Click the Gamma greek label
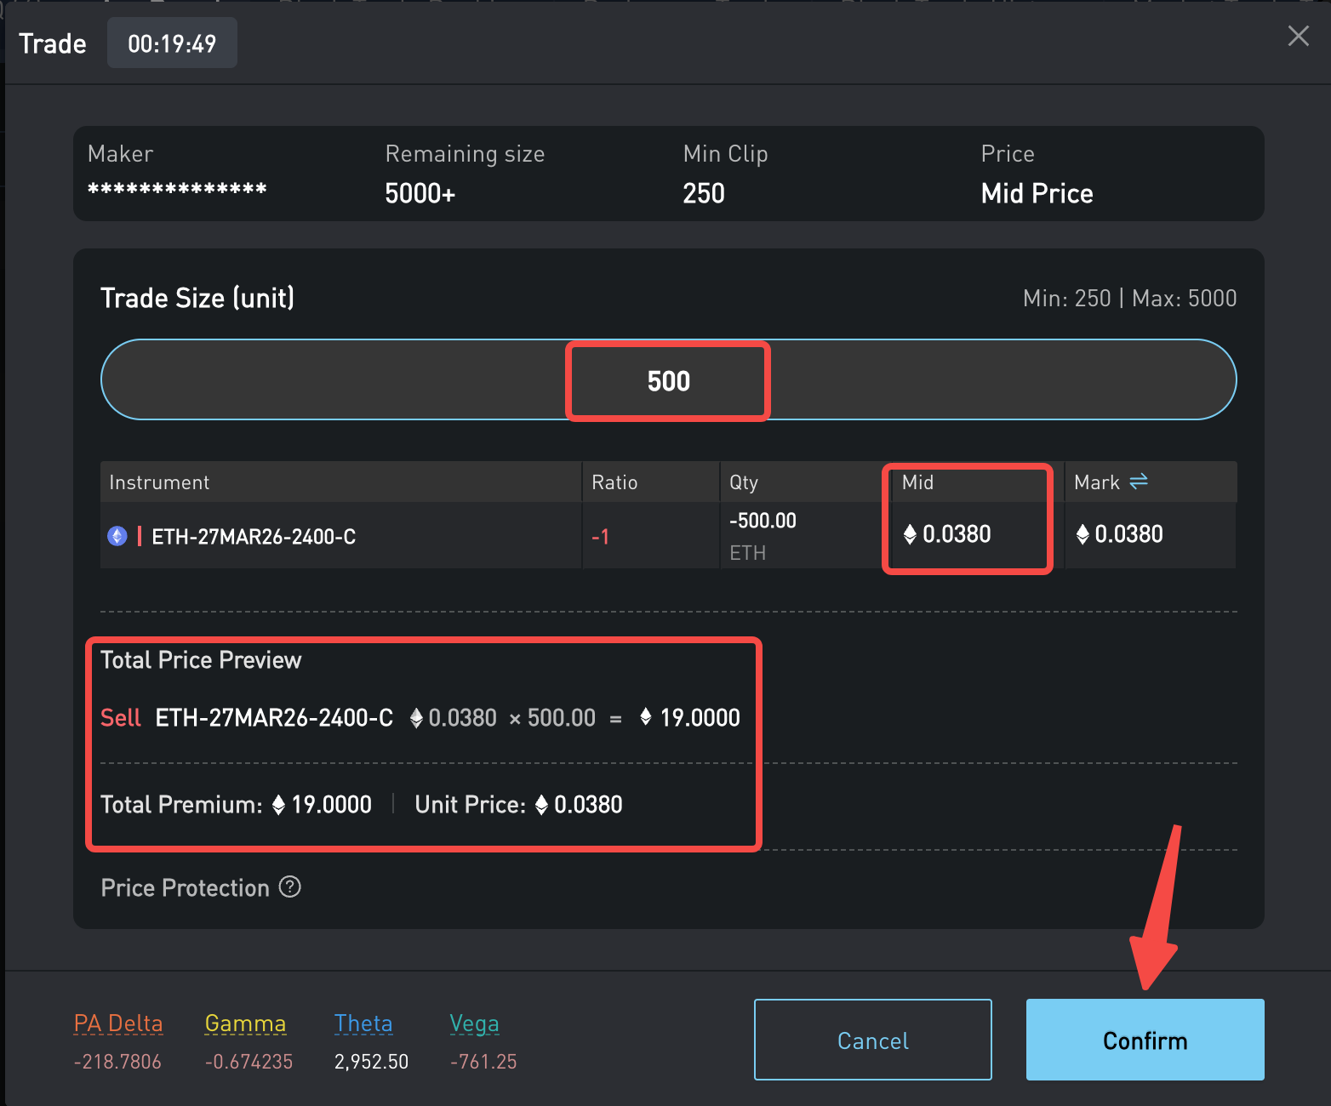1331x1106 pixels. click(x=245, y=1023)
